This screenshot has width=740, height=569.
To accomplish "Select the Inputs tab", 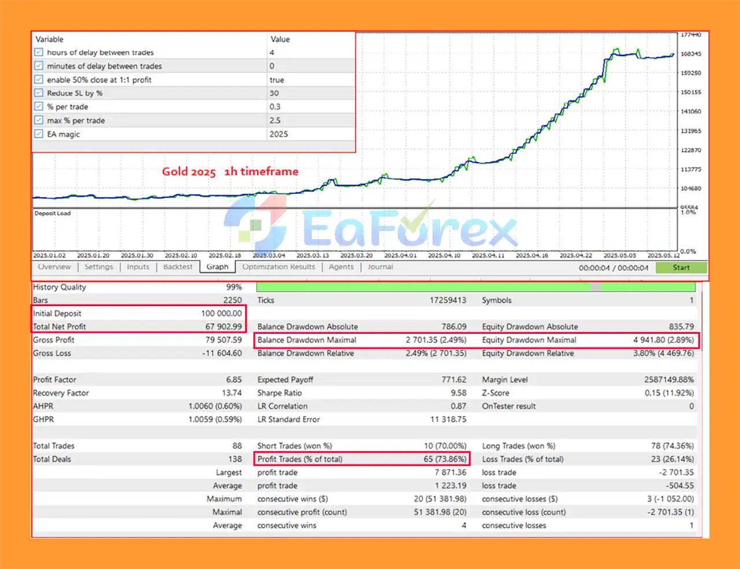I will (x=138, y=267).
